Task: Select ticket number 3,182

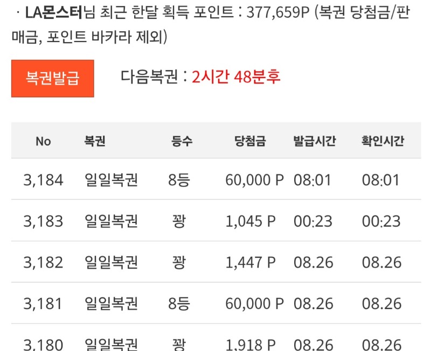Action: point(43,263)
